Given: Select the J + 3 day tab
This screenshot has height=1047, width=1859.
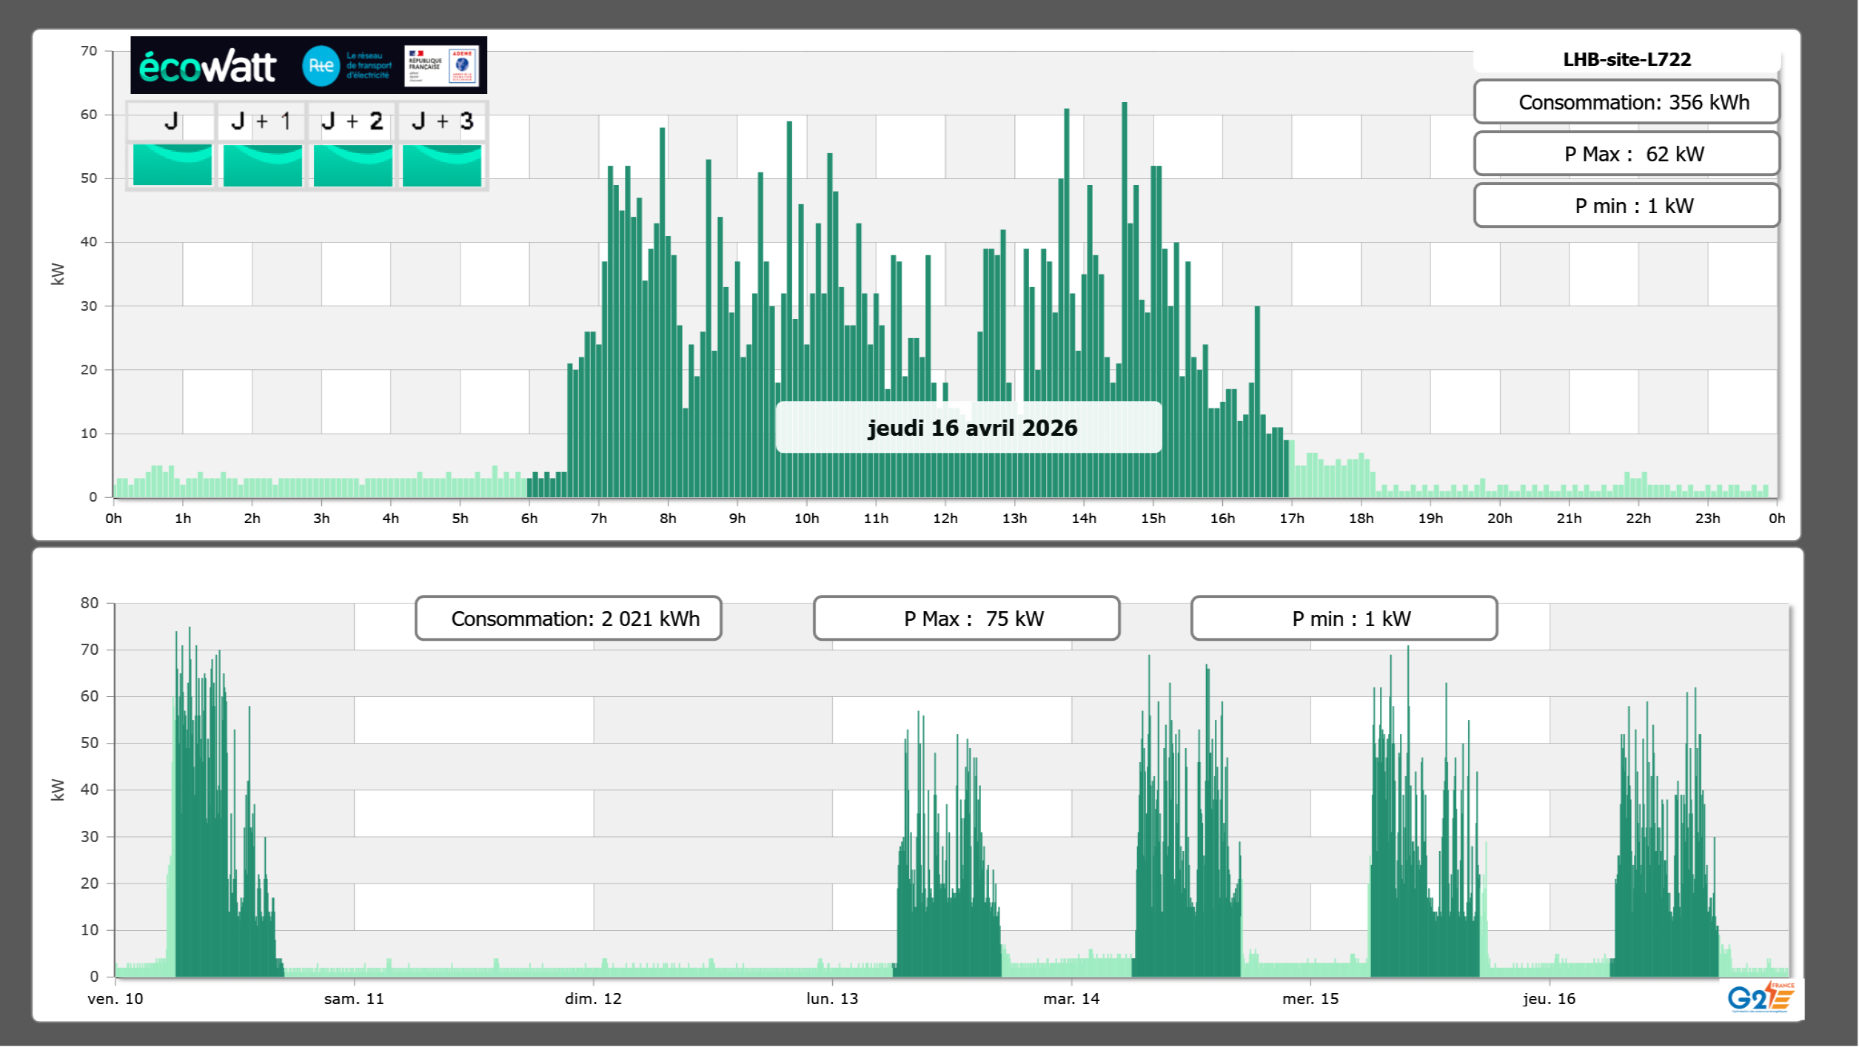Looking at the screenshot, I should [442, 121].
